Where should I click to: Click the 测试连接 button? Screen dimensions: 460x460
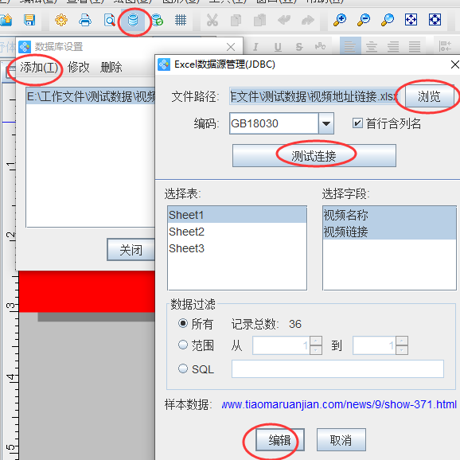click(x=314, y=155)
